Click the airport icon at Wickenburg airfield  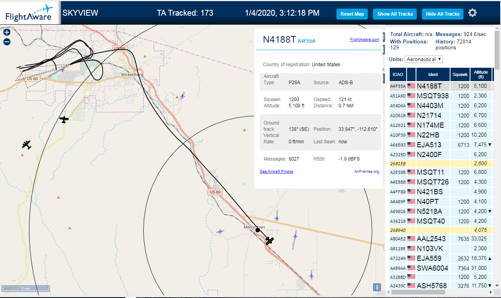coord(63,70)
